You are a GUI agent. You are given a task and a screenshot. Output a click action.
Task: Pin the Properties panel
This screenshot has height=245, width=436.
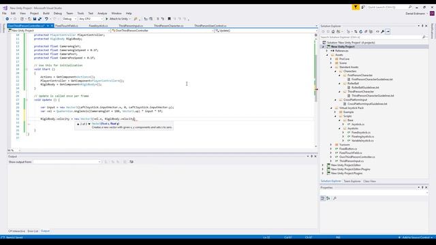point(422,188)
